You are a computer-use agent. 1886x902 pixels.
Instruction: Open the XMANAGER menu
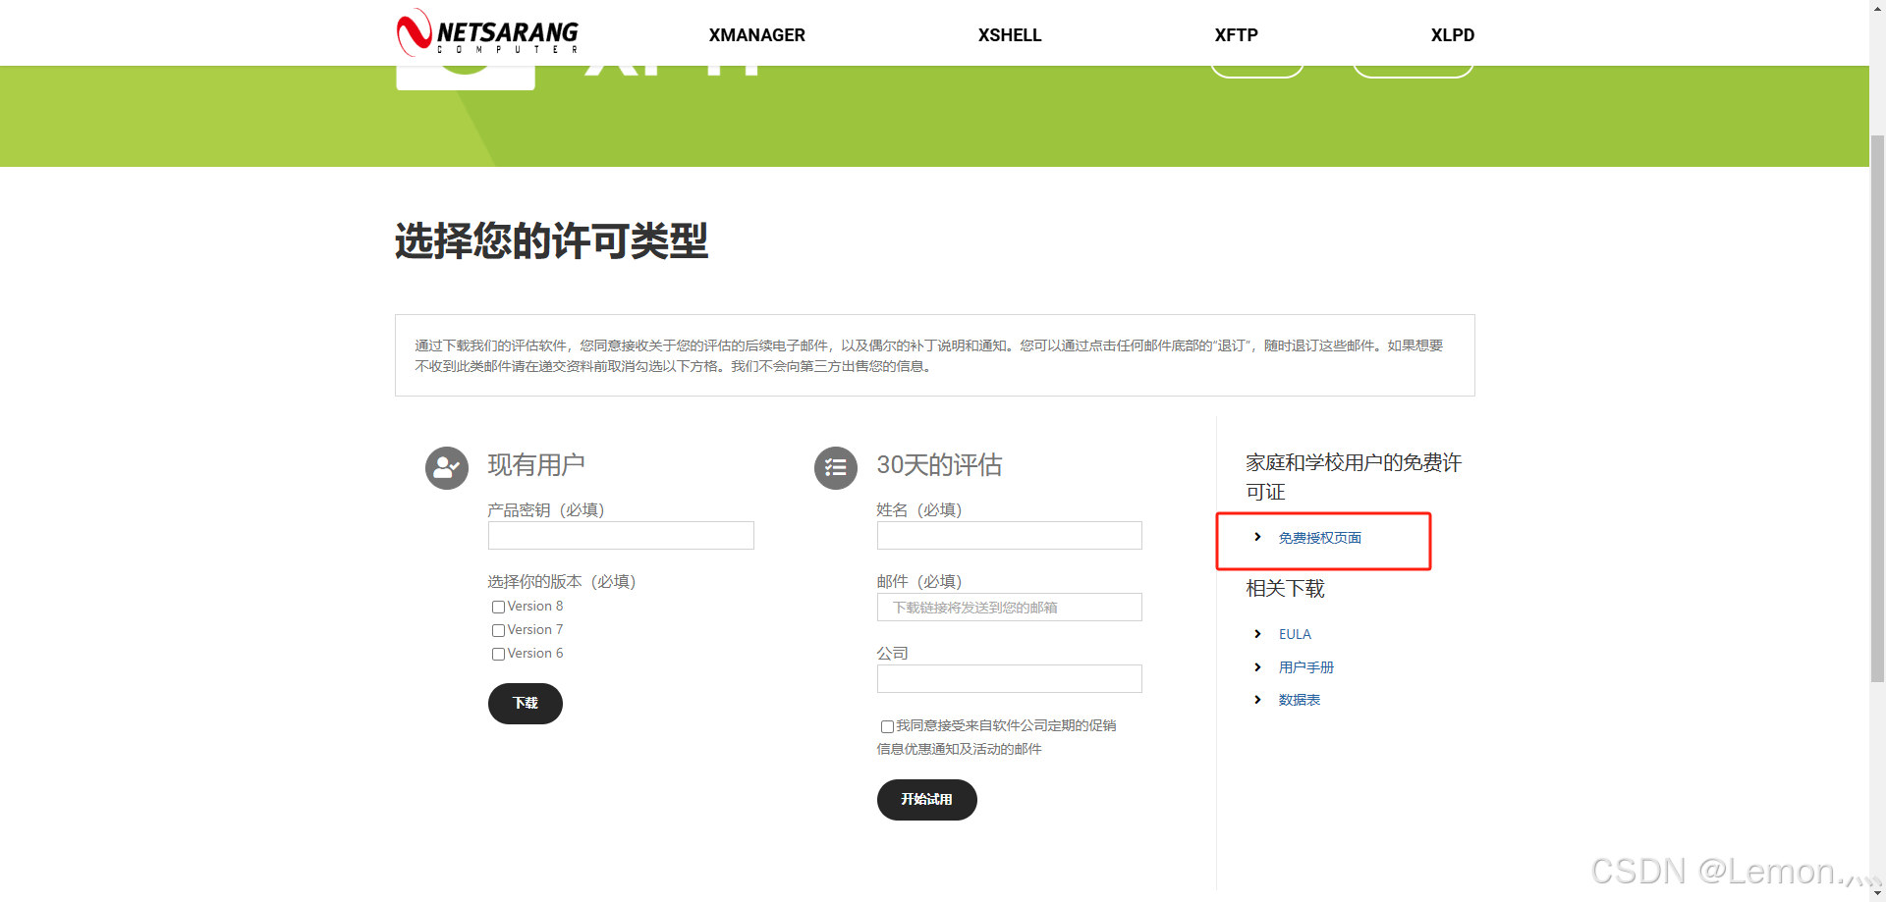point(757,35)
